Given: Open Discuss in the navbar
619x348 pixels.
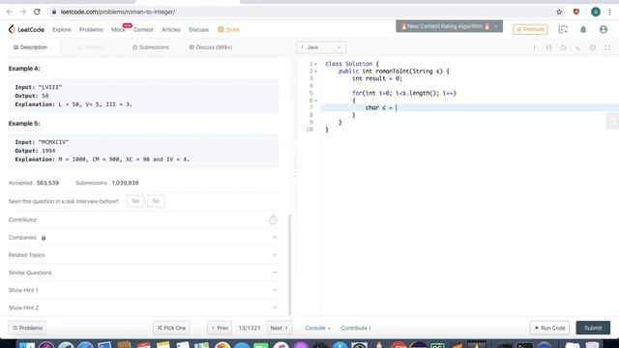Looking at the screenshot, I should pyautogui.click(x=198, y=30).
